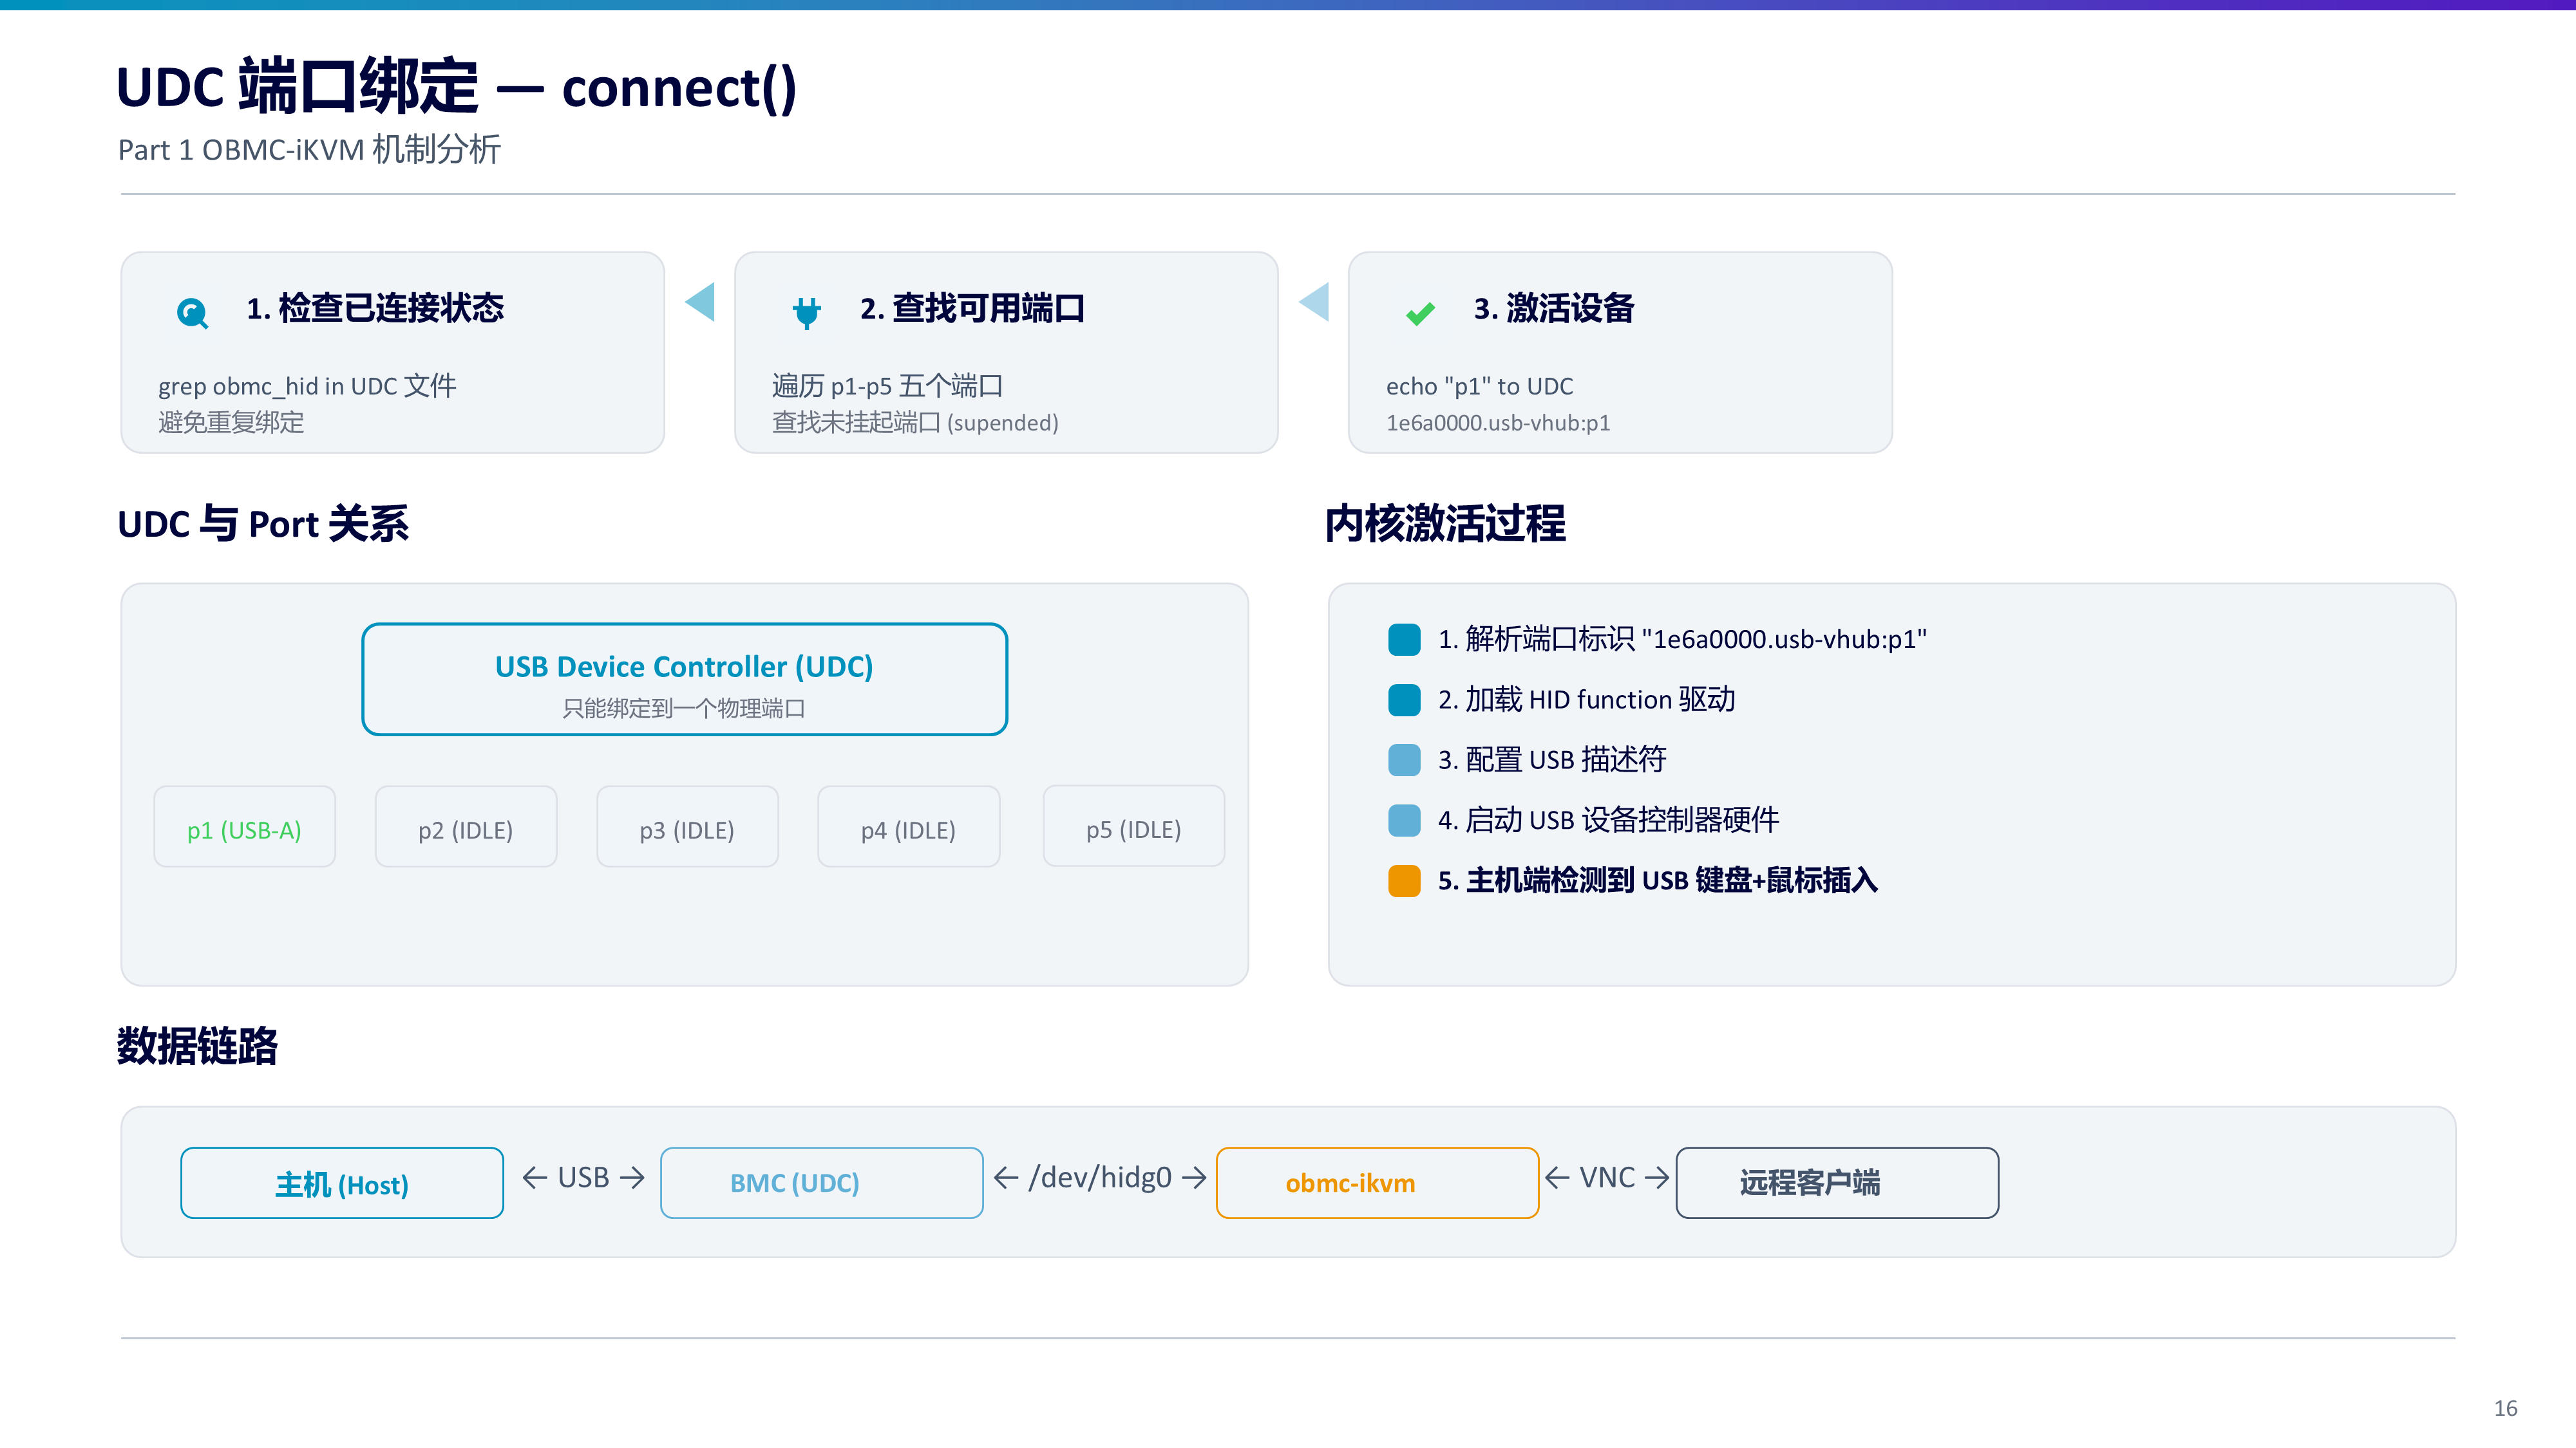Click the square beside 启动 USB 设备控制器硬件

pyautogui.click(x=1404, y=821)
